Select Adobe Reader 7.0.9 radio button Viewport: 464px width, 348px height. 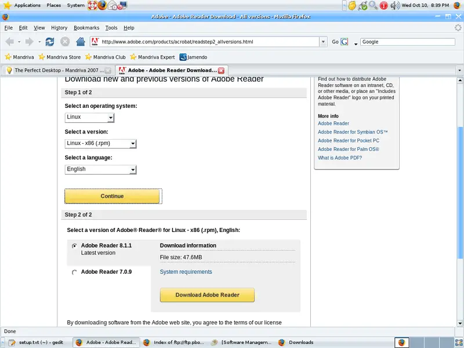[74, 272]
